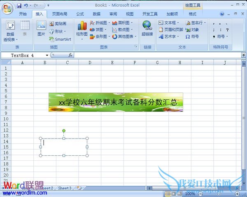Click inside the selected text box
This screenshot has width=247, height=197.
pos(64,147)
